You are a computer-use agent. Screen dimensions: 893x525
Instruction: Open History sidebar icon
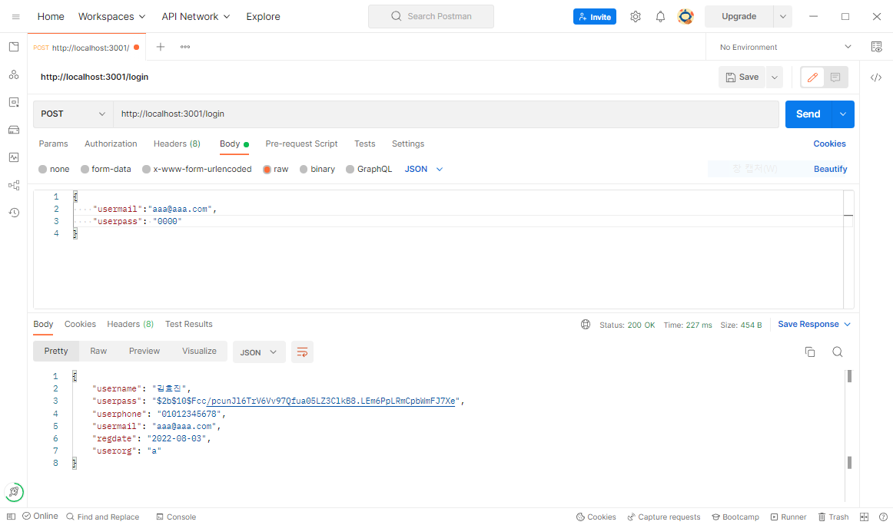point(14,212)
